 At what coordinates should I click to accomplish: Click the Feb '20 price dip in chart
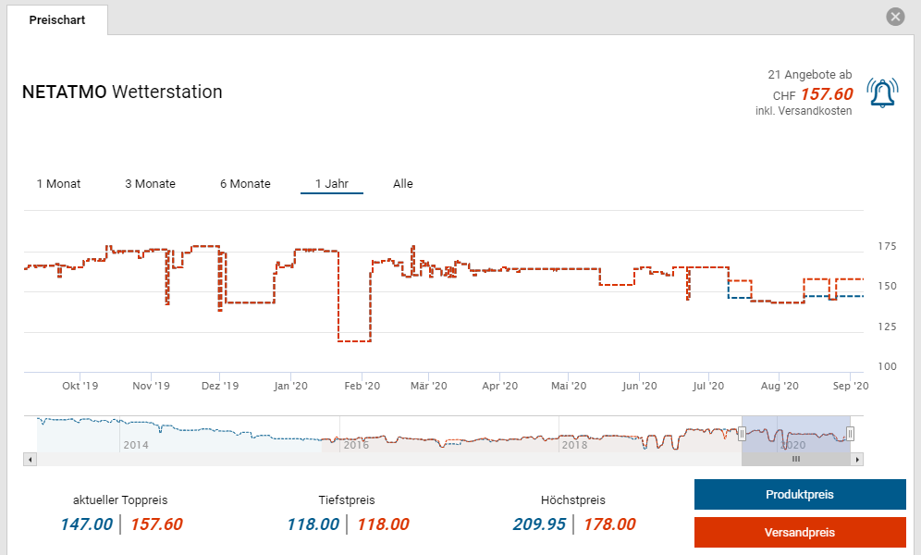pyautogui.click(x=355, y=340)
